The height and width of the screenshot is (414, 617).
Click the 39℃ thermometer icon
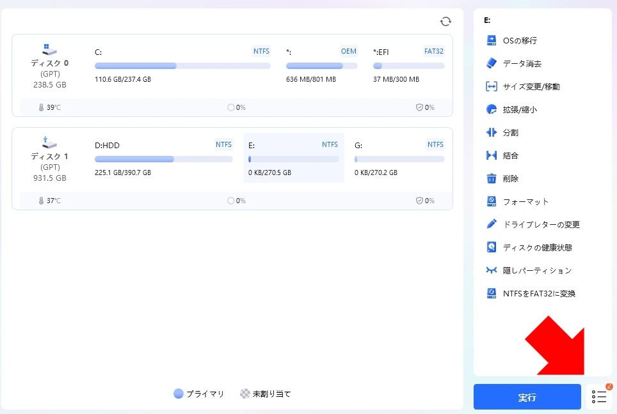41,107
